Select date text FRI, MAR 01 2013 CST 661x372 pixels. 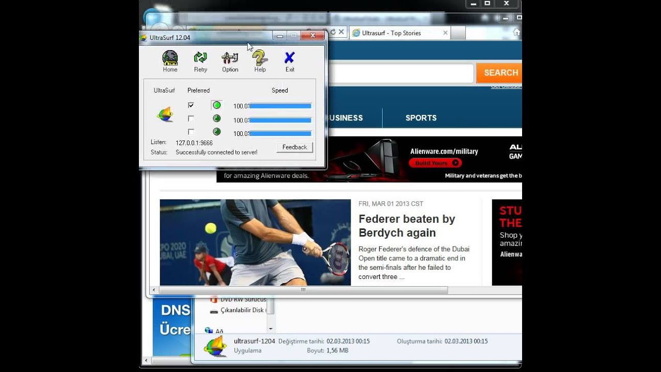pyautogui.click(x=391, y=204)
